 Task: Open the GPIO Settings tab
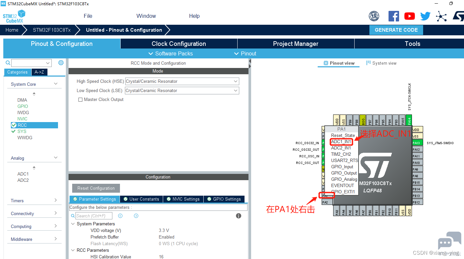point(224,199)
